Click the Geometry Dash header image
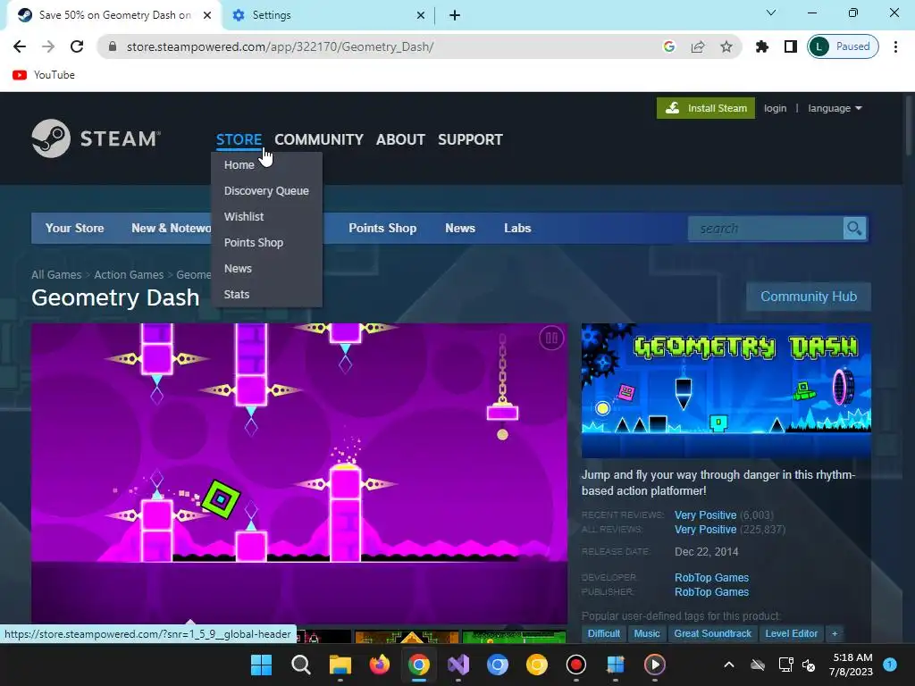Image resolution: width=915 pixels, height=686 pixels. click(726, 391)
